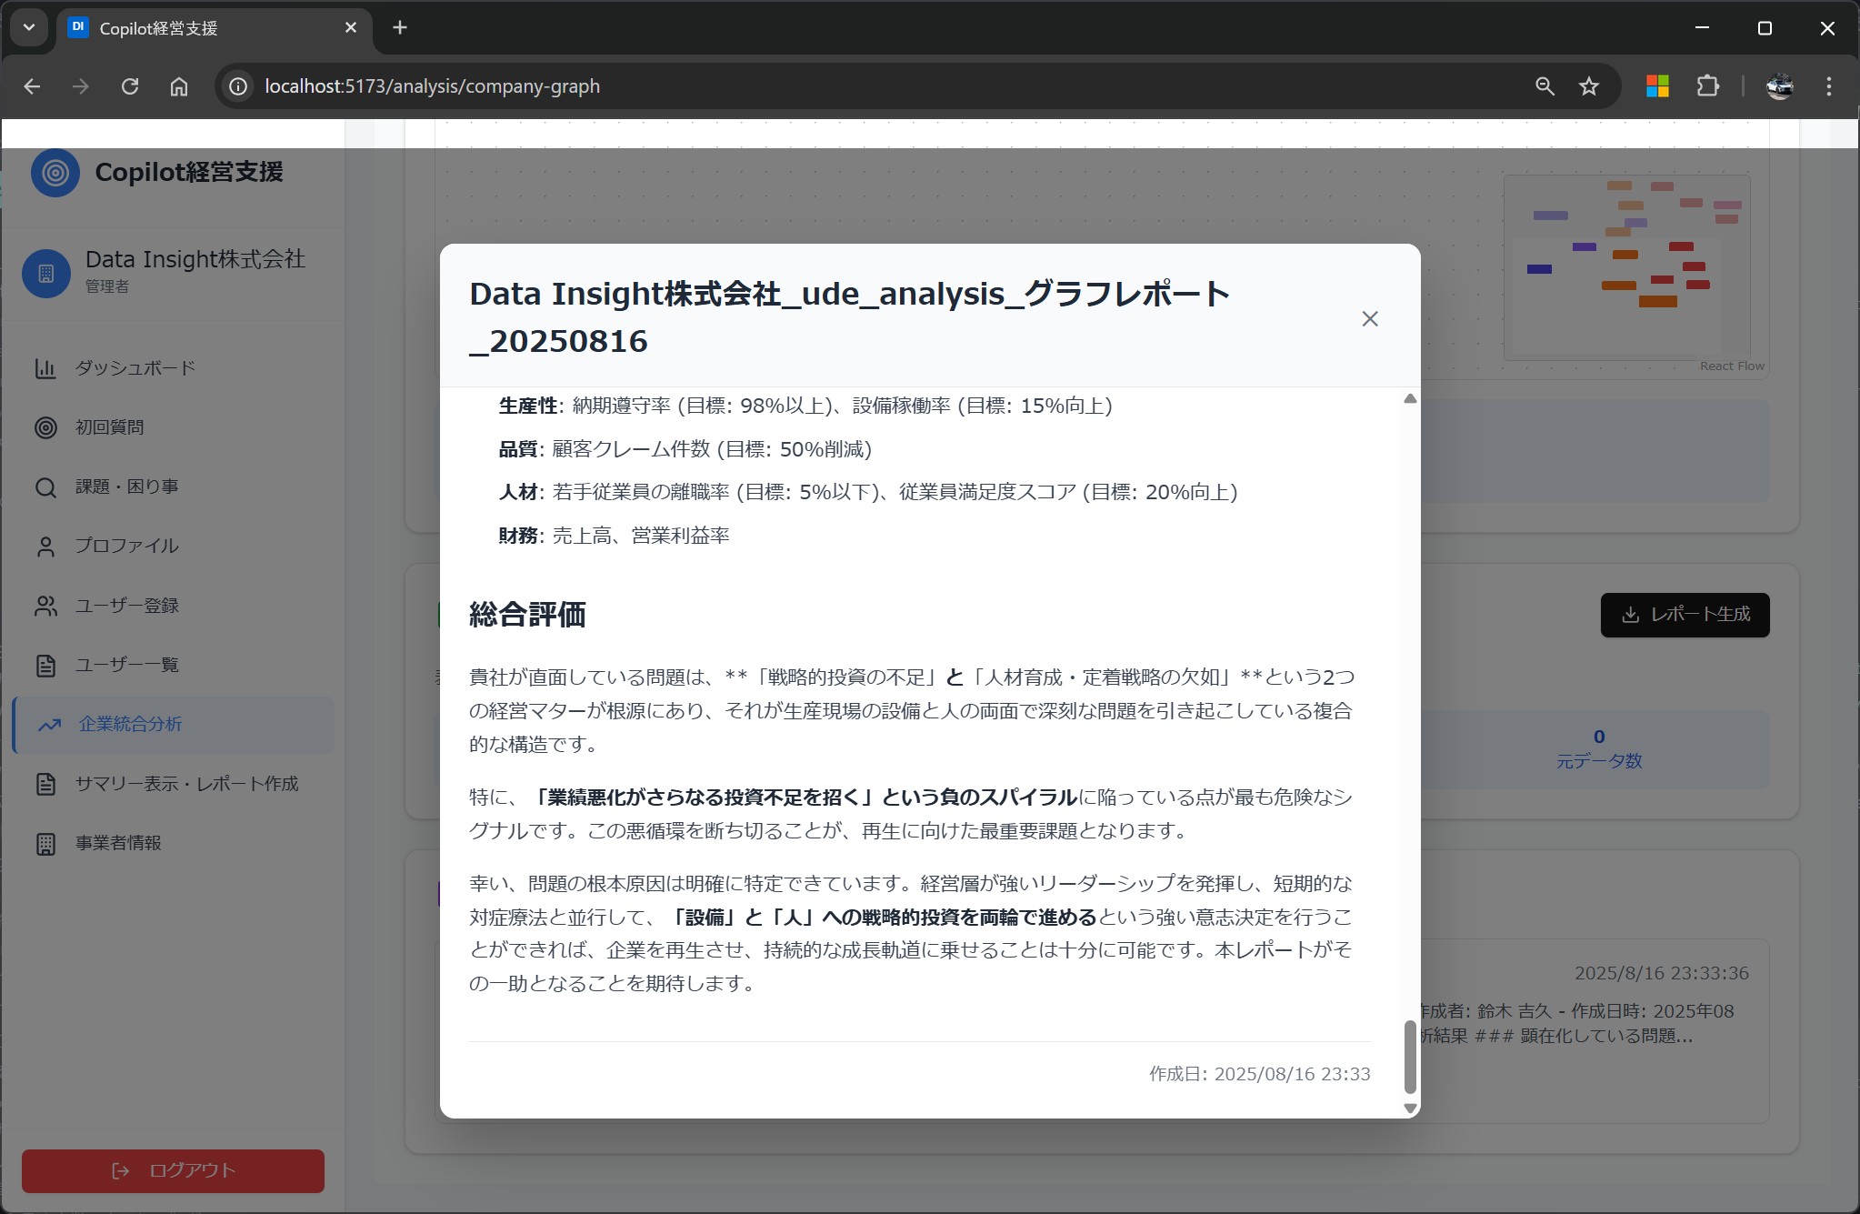The width and height of the screenshot is (1860, 1214).
Task: Click inside the browser address bar
Action: tap(636, 85)
